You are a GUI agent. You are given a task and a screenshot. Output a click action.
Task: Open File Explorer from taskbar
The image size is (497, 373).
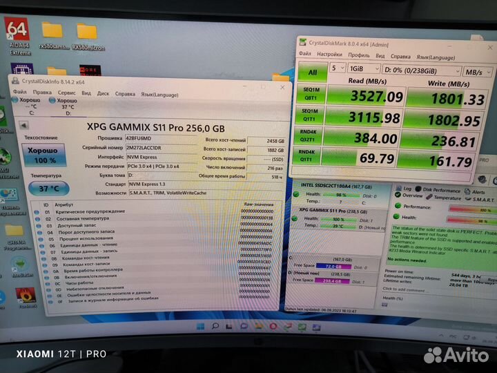tap(258, 326)
